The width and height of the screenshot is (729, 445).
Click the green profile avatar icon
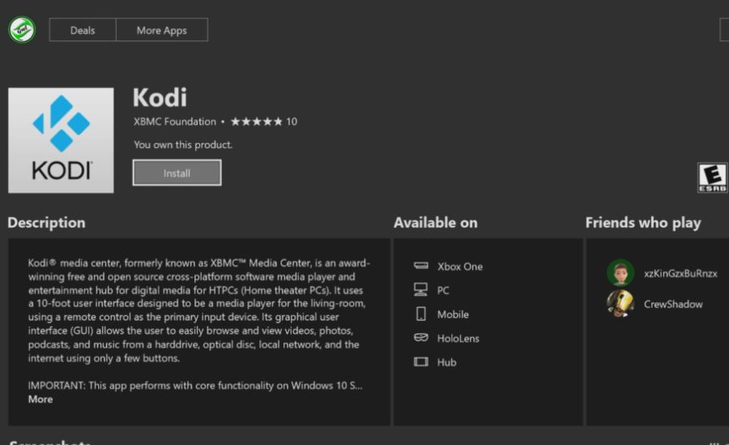click(x=22, y=30)
